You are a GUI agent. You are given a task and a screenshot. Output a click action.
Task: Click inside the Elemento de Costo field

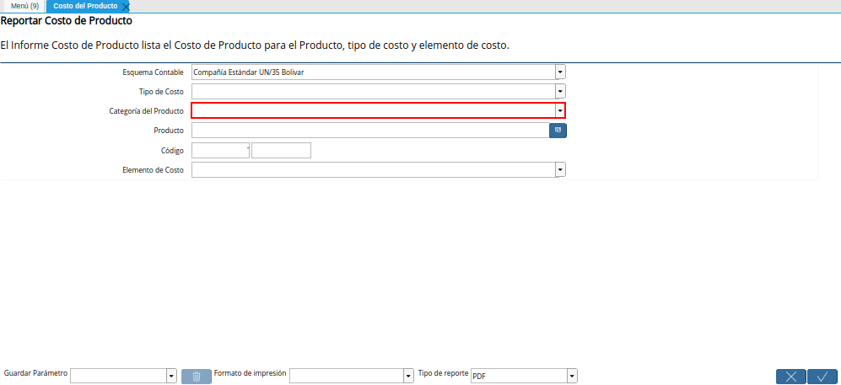(x=374, y=169)
